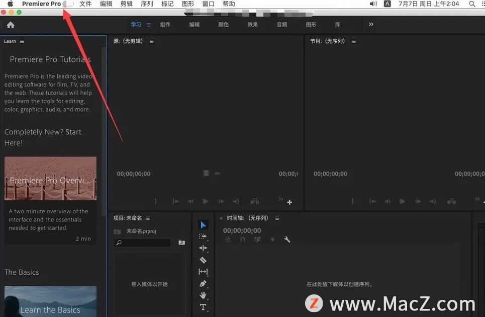
Task: Close the timeline panel tab
Action: click(x=221, y=218)
